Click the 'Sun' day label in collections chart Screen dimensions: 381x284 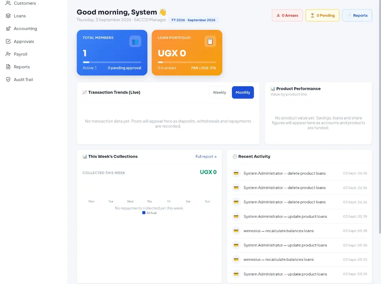tap(208, 201)
